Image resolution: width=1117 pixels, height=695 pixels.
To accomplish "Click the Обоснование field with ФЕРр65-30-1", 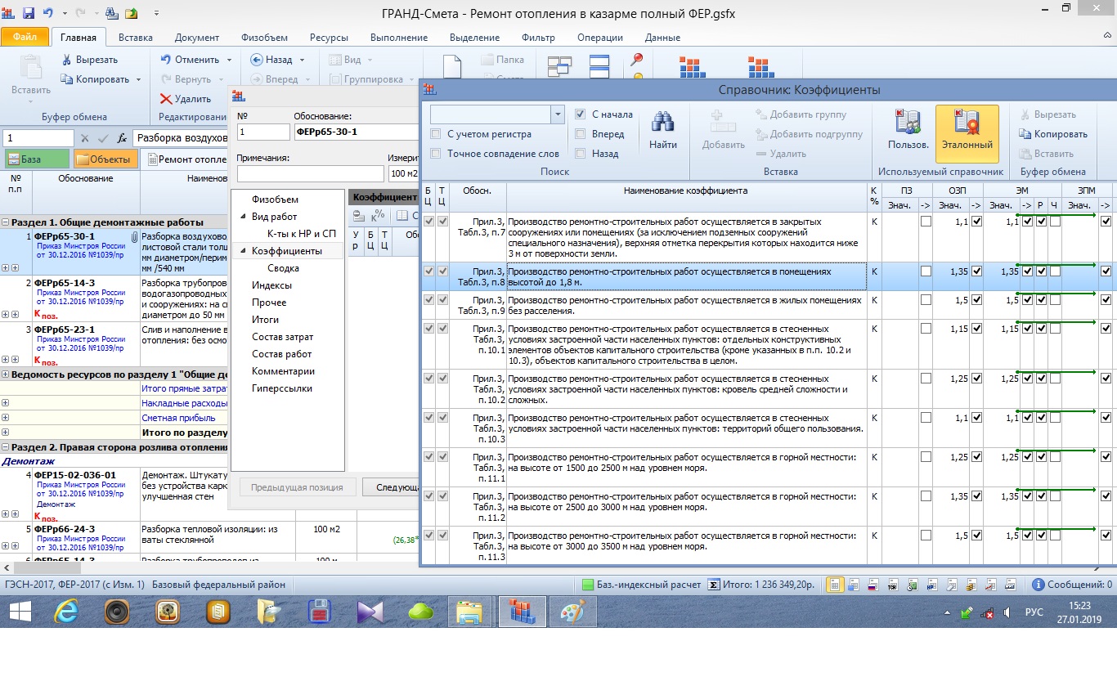I will pos(356,132).
